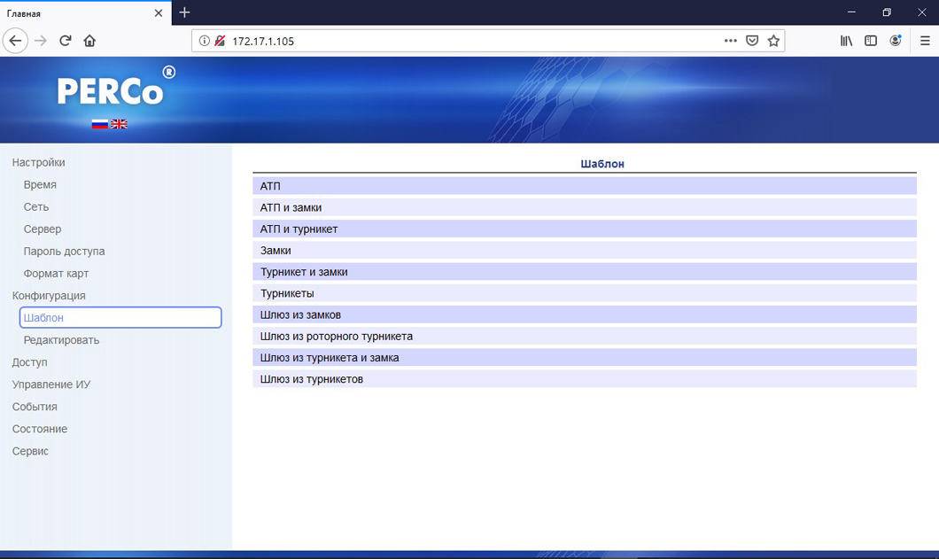This screenshot has height=559, width=939.
Task: Expand the Настройки section in sidebar
Action: [38, 163]
